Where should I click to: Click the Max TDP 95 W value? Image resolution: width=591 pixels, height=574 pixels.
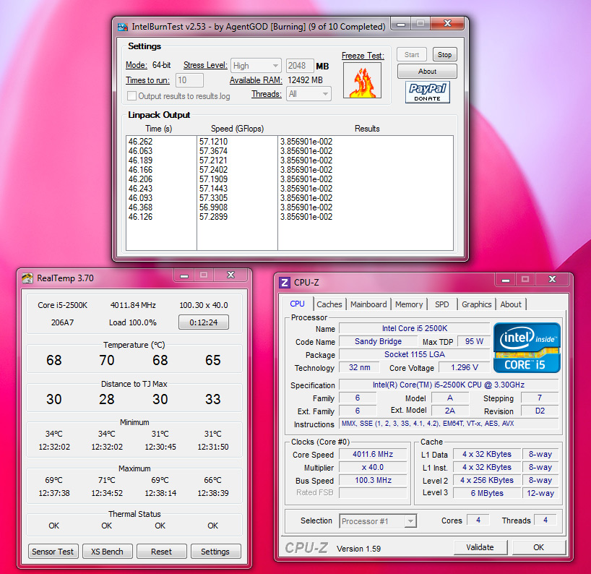[474, 341]
